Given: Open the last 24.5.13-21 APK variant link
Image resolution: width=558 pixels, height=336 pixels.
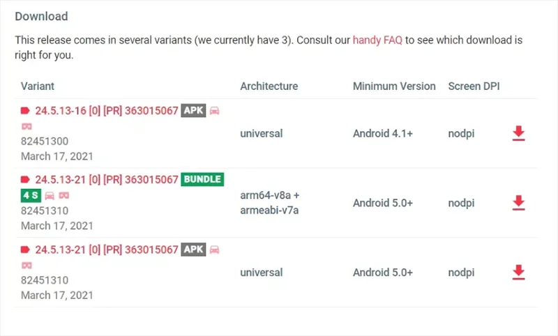Looking at the screenshot, I should point(107,250).
